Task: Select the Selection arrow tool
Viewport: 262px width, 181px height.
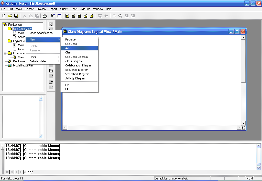Action: pos(51,24)
